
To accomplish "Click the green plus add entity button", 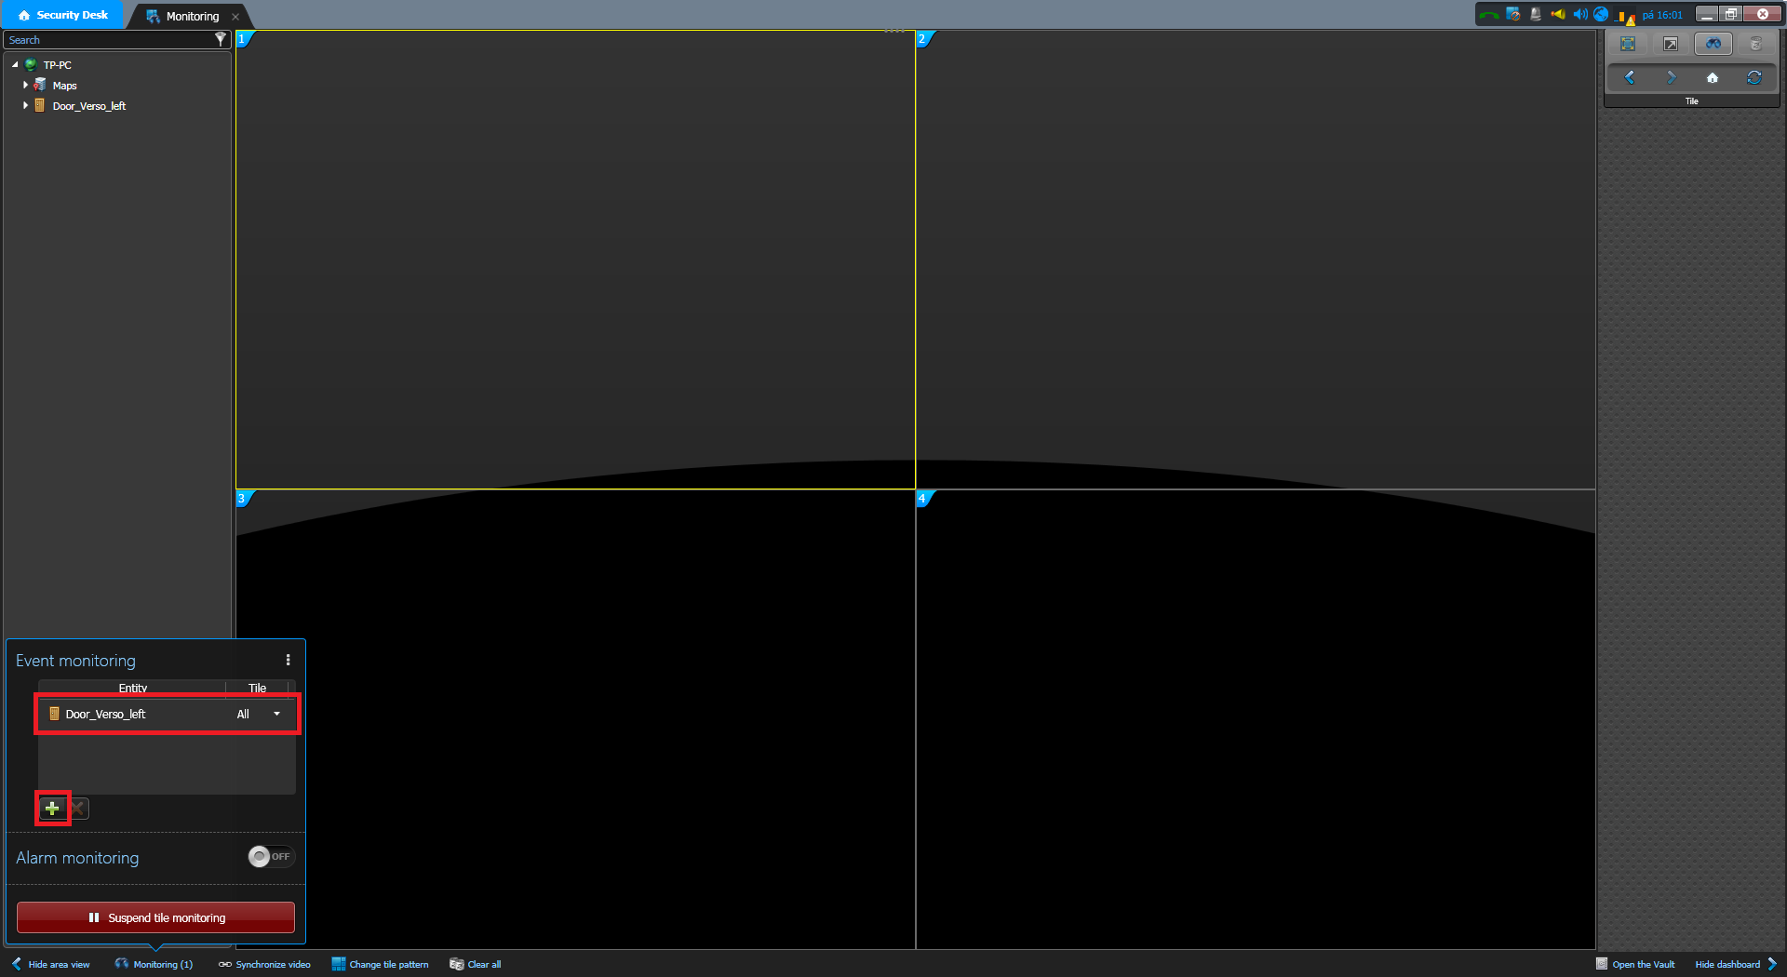I will click(x=52, y=809).
